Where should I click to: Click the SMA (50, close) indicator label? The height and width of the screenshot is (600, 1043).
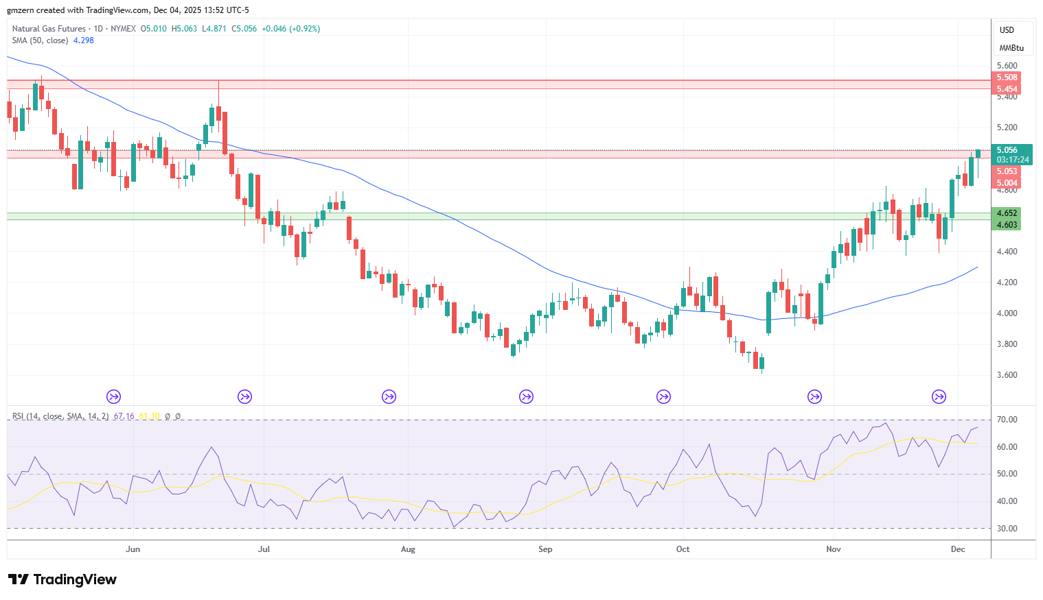40,40
